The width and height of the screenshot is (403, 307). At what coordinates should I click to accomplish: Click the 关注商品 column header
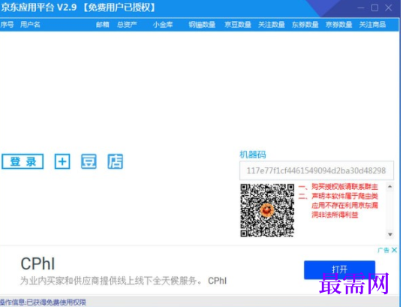point(372,25)
